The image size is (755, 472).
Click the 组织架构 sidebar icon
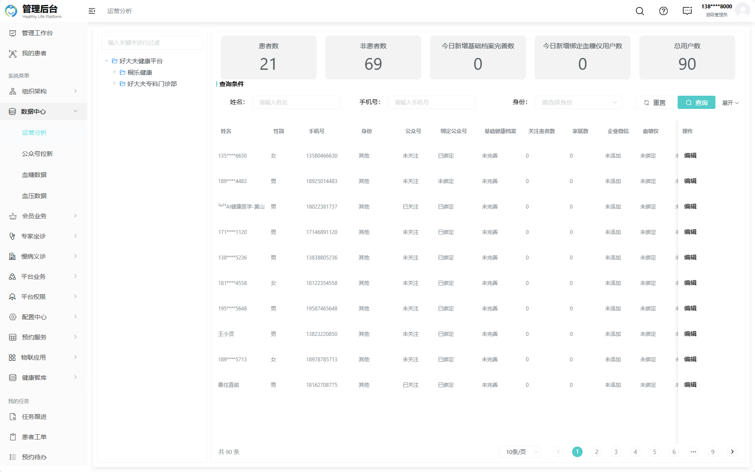click(x=13, y=91)
